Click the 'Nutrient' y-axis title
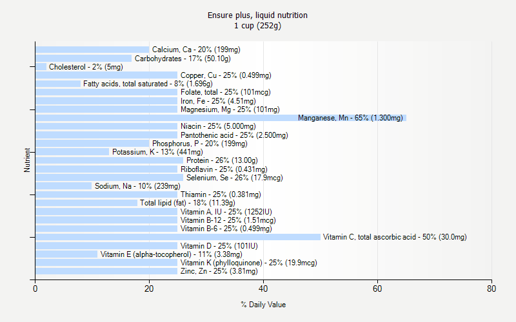The image size is (516, 322). (x=27, y=160)
